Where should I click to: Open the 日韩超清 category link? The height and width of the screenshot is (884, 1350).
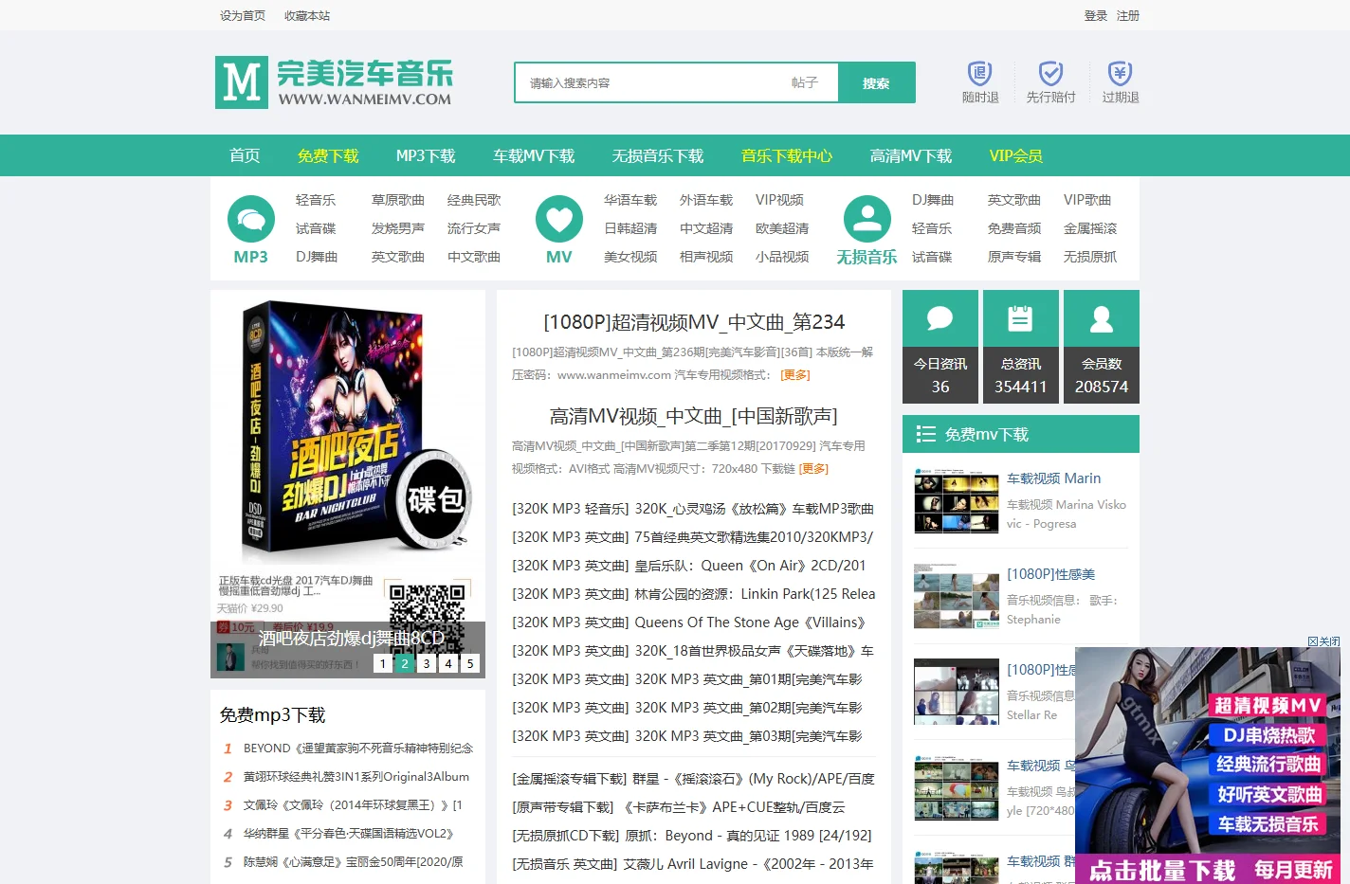coord(630,228)
